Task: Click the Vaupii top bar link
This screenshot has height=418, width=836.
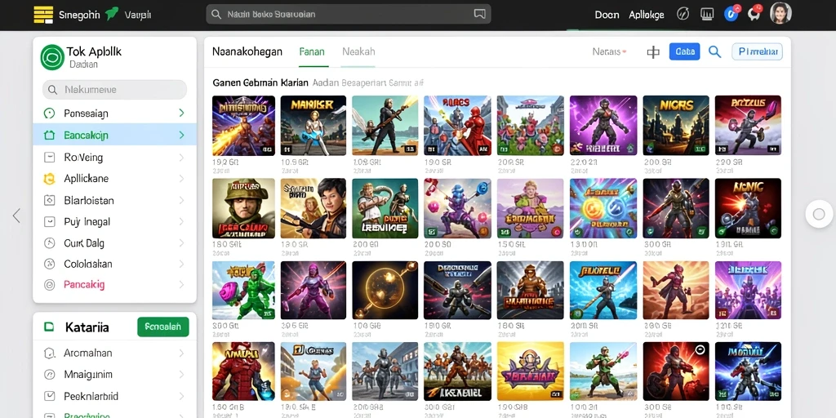Action: coord(137,15)
